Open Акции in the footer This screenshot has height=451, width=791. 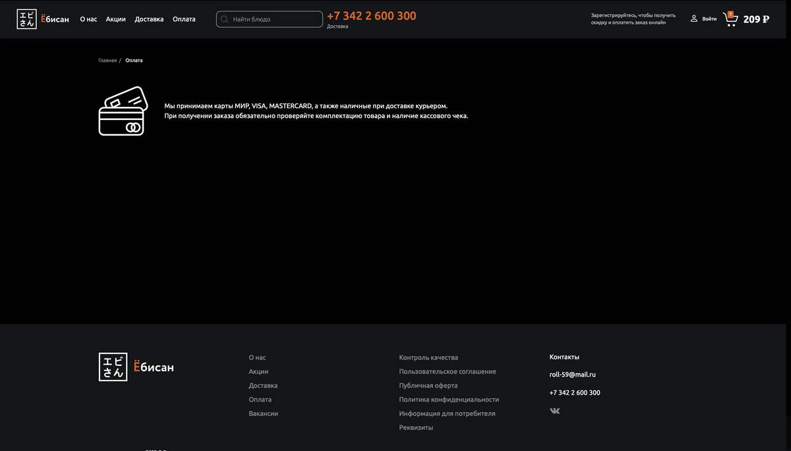pyautogui.click(x=258, y=372)
